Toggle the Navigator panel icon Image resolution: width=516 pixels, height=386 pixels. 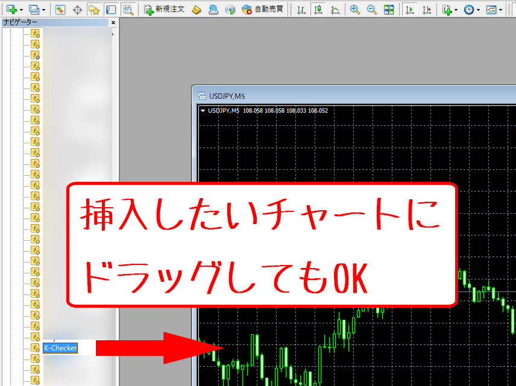(94, 10)
